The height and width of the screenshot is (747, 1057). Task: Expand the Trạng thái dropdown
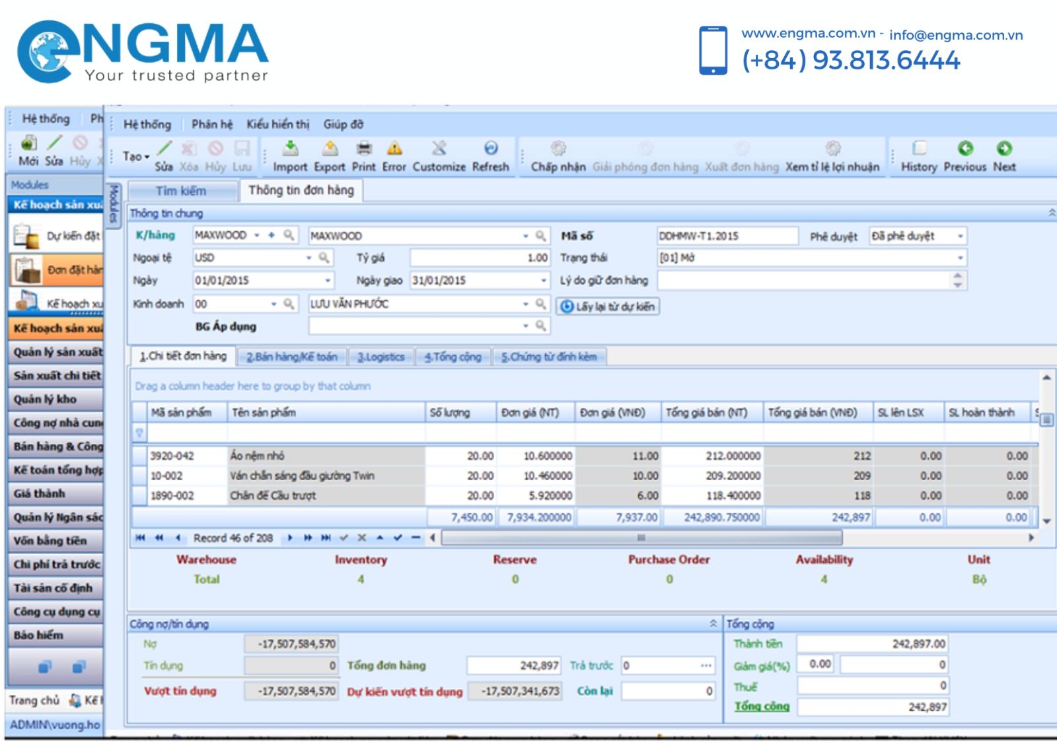point(960,258)
